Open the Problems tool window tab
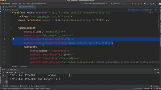This screenshot has width=161, height=90. pyautogui.click(x=14, y=86)
